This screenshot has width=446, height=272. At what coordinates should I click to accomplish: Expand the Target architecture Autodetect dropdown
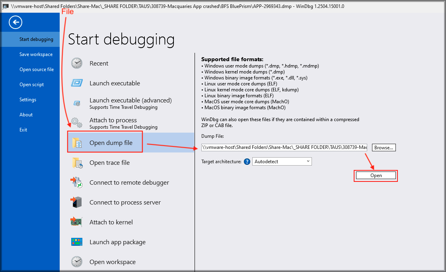click(x=282, y=162)
